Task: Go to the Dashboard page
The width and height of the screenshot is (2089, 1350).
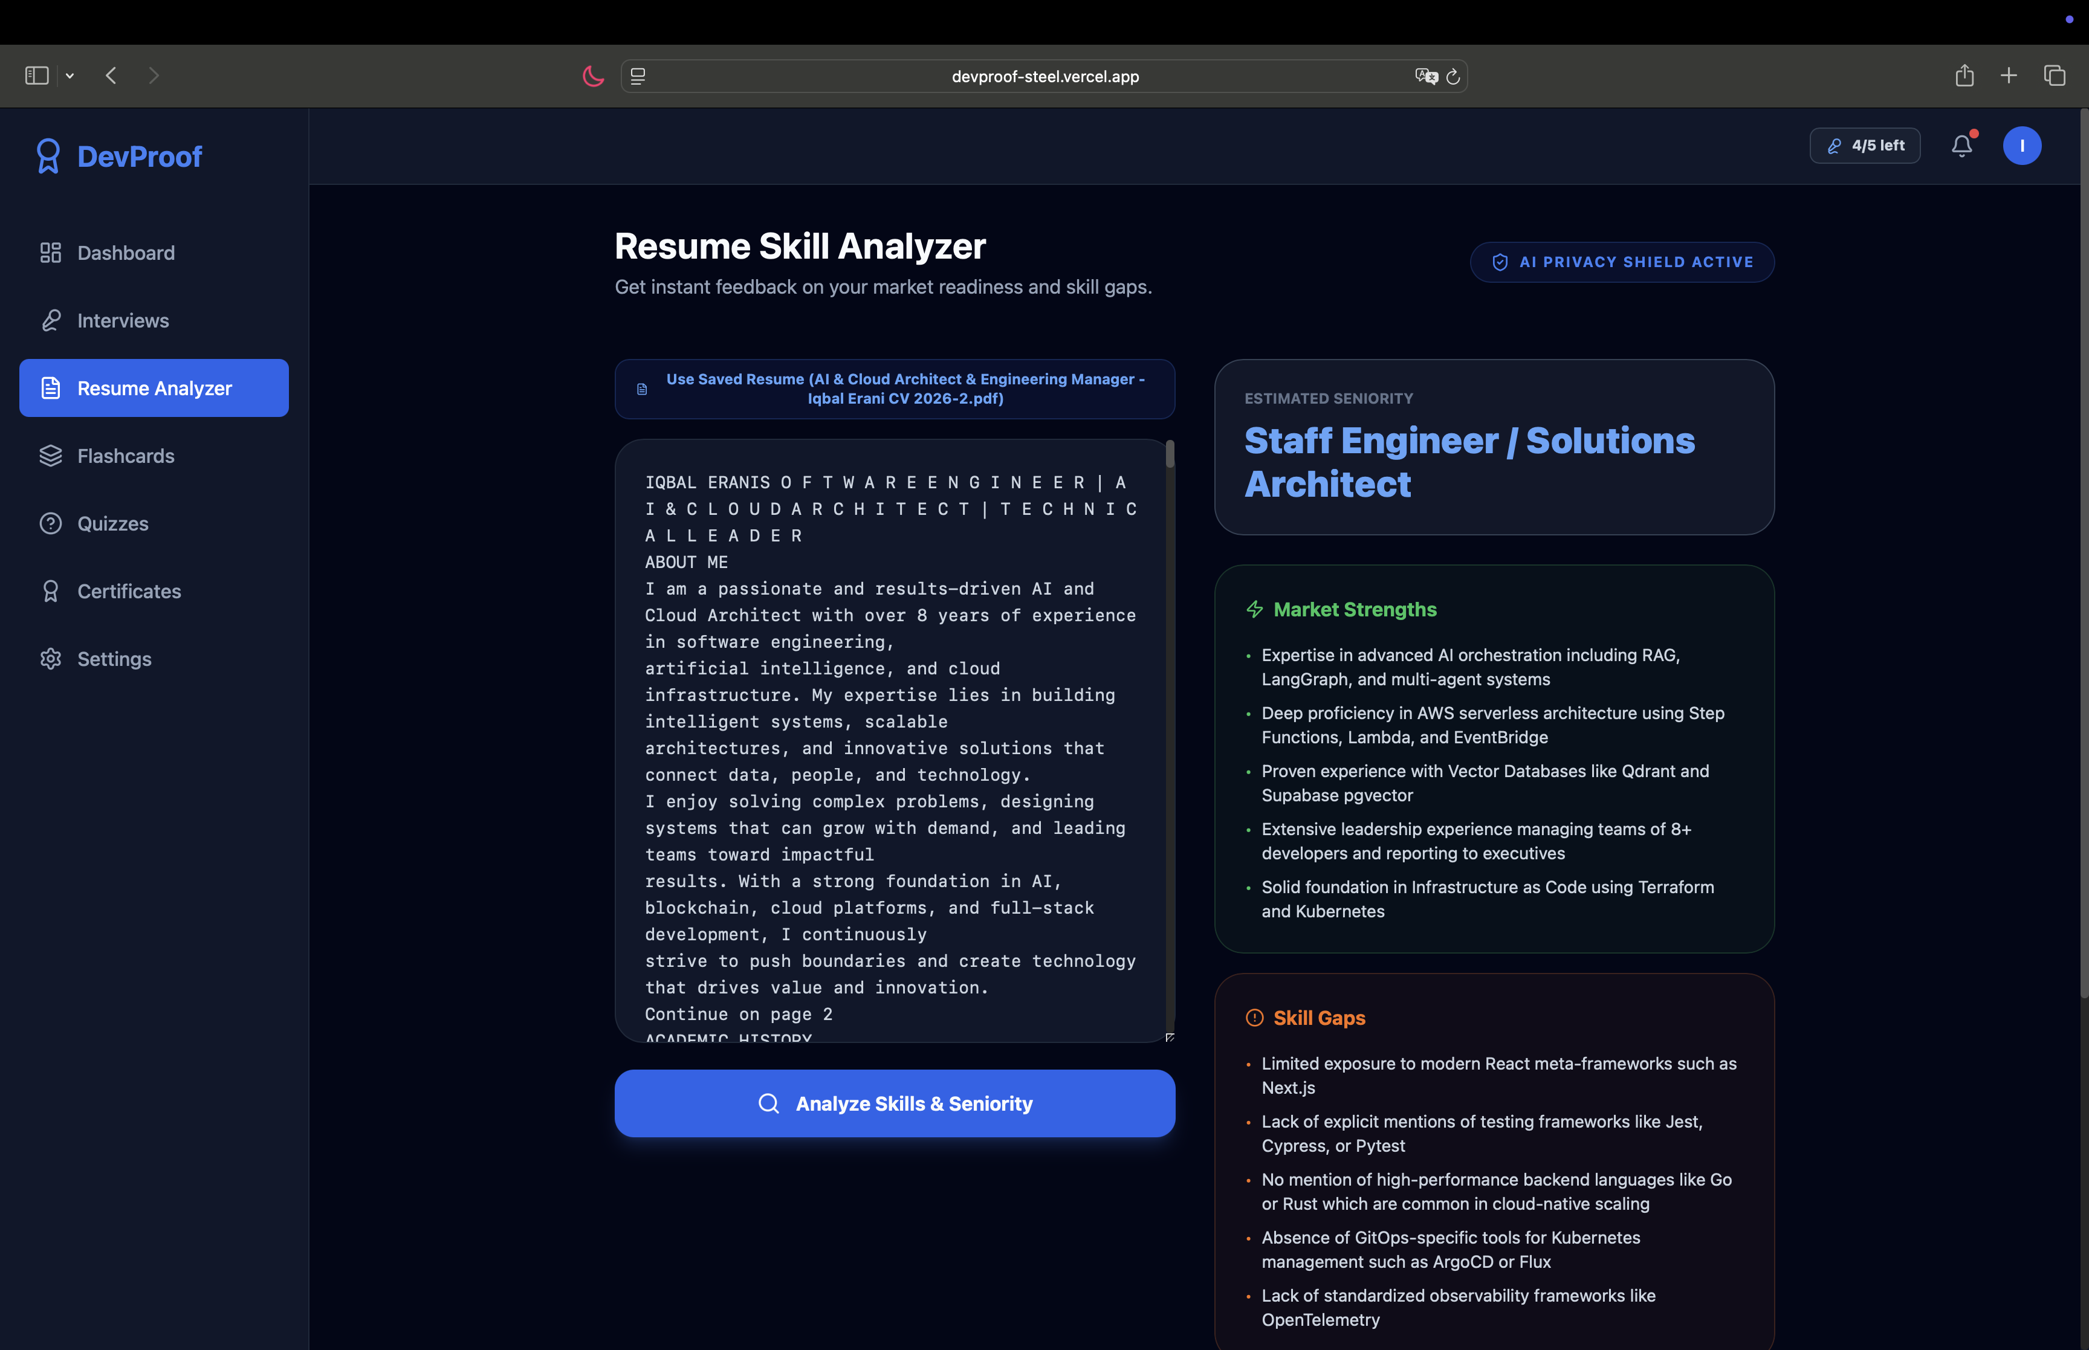Action: click(x=125, y=253)
